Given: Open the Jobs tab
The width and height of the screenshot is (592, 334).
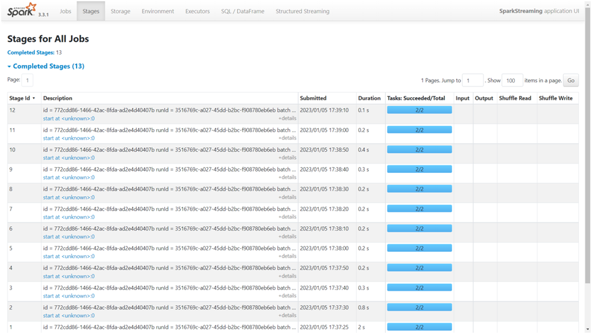Looking at the screenshot, I should click(65, 11).
